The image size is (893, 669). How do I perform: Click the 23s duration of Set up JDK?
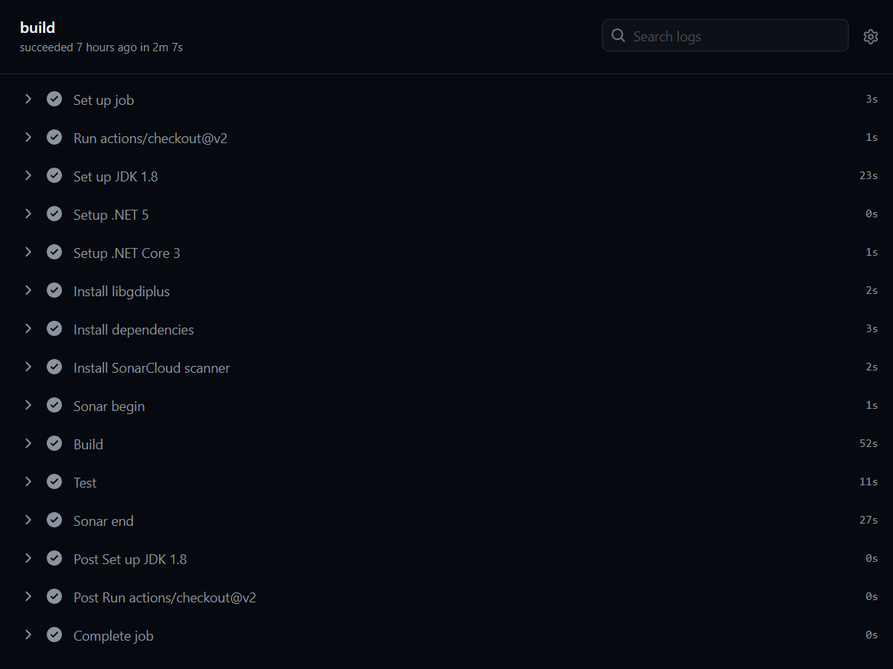pyautogui.click(x=869, y=175)
